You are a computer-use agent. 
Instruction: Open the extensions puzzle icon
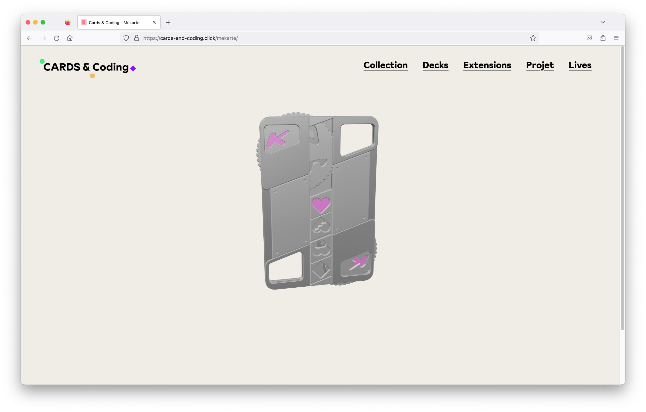pos(603,38)
